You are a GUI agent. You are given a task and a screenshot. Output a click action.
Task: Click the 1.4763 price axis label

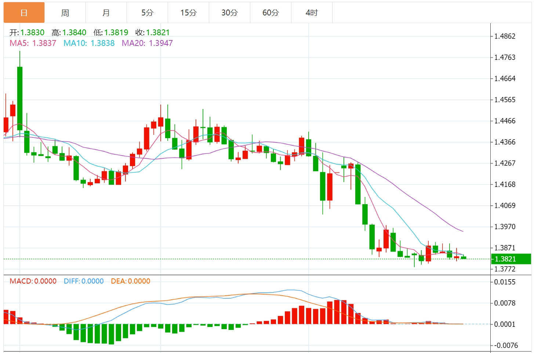[505, 57]
